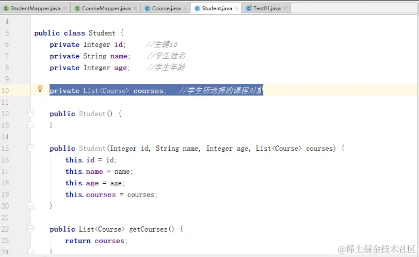The width and height of the screenshot is (419, 257).
Task: Click 'this.age' on line 18
Action: coord(82,183)
